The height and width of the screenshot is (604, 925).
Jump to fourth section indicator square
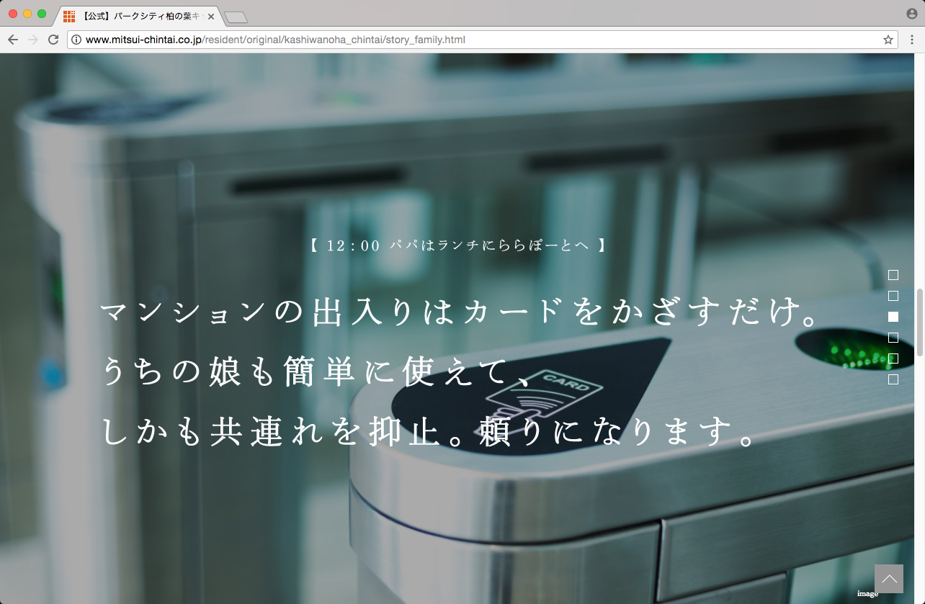[893, 338]
